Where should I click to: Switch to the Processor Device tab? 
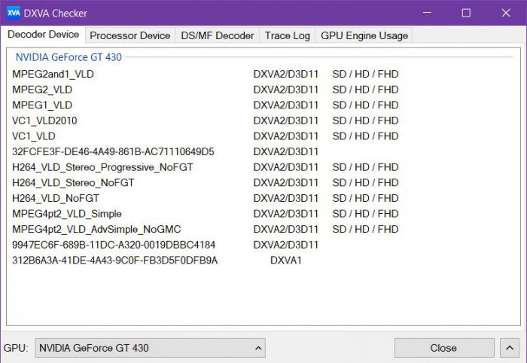130,35
